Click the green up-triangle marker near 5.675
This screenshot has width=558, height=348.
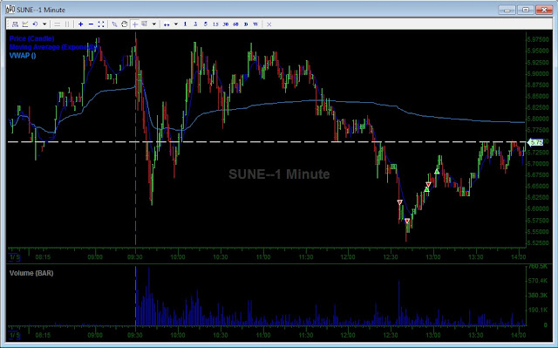[x=437, y=172]
